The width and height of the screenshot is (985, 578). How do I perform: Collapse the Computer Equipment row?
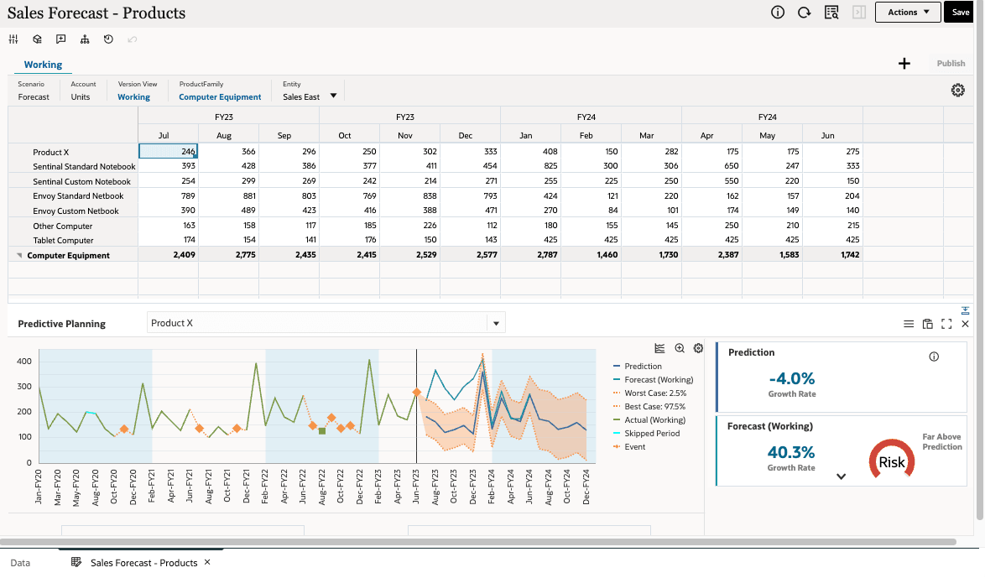pyautogui.click(x=19, y=256)
